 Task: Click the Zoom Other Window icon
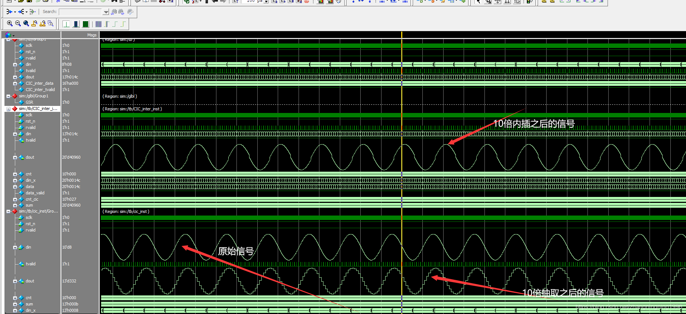51,23
